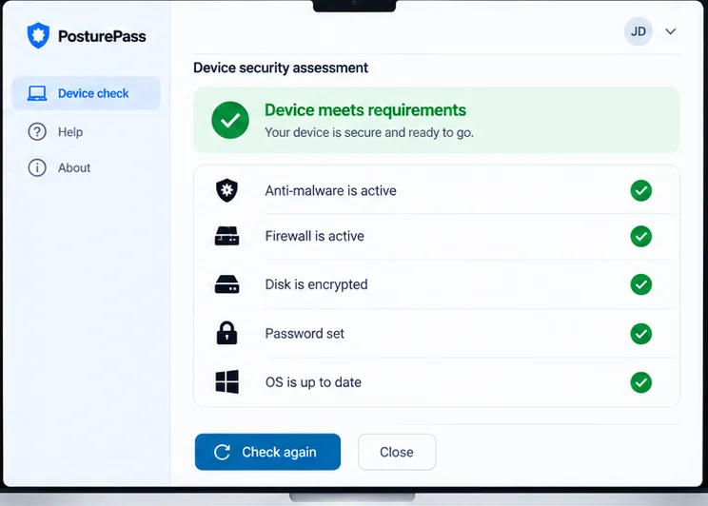Select the 'Anti-malware is active' text
This screenshot has height=506, width=708.
(x=330, y=191)
